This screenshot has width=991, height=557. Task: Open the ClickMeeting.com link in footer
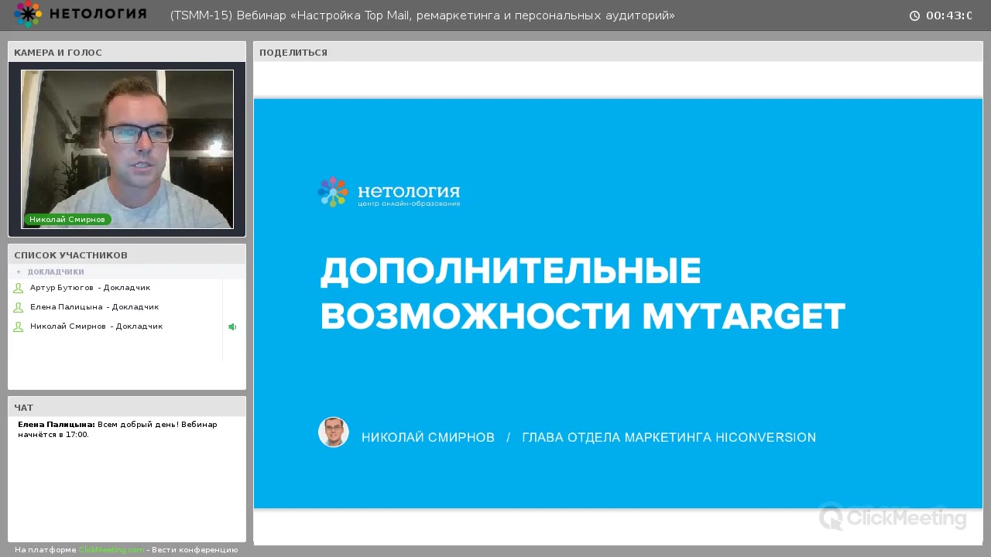(x=111, y=550)
